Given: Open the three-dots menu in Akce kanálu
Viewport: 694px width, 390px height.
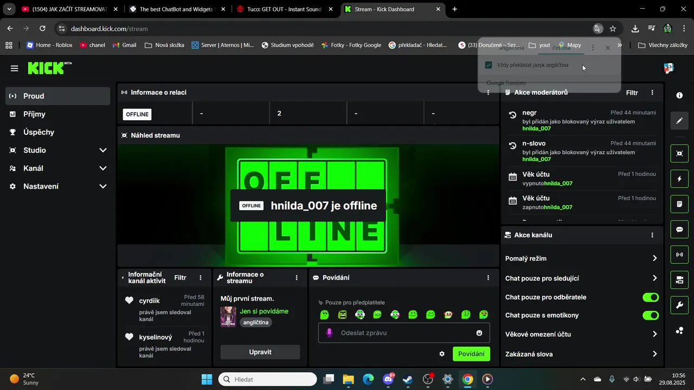Looking at the screenshot, I should pyautogui.click(x=652, y=235).
